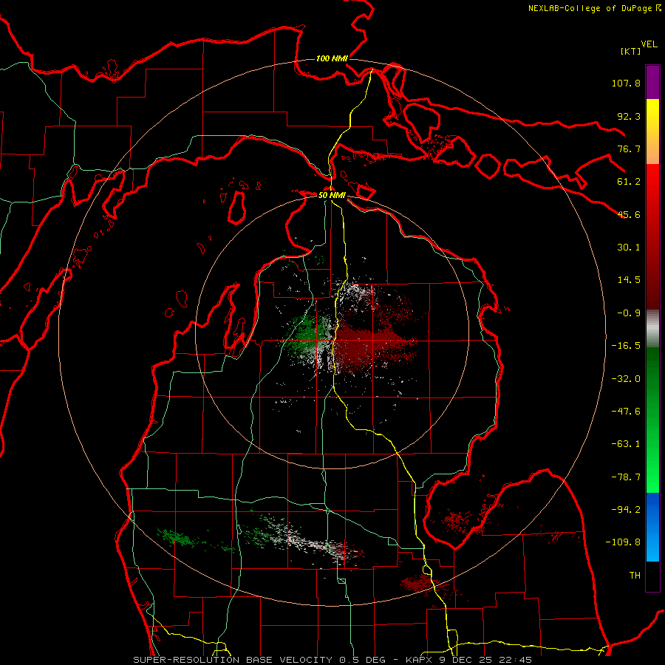Pick the yellow segment of the color bar
The image size is (665, 665).
point(652,132)
